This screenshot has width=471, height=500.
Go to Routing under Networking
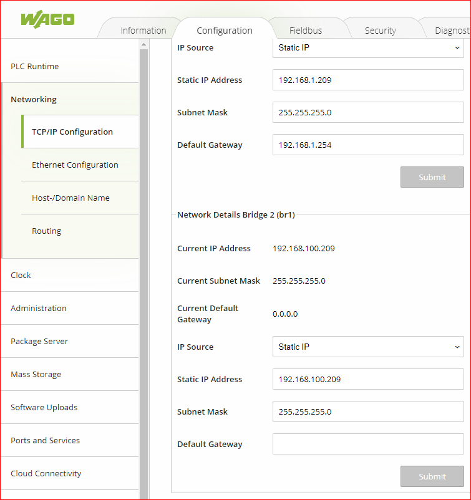pos(47,231)
